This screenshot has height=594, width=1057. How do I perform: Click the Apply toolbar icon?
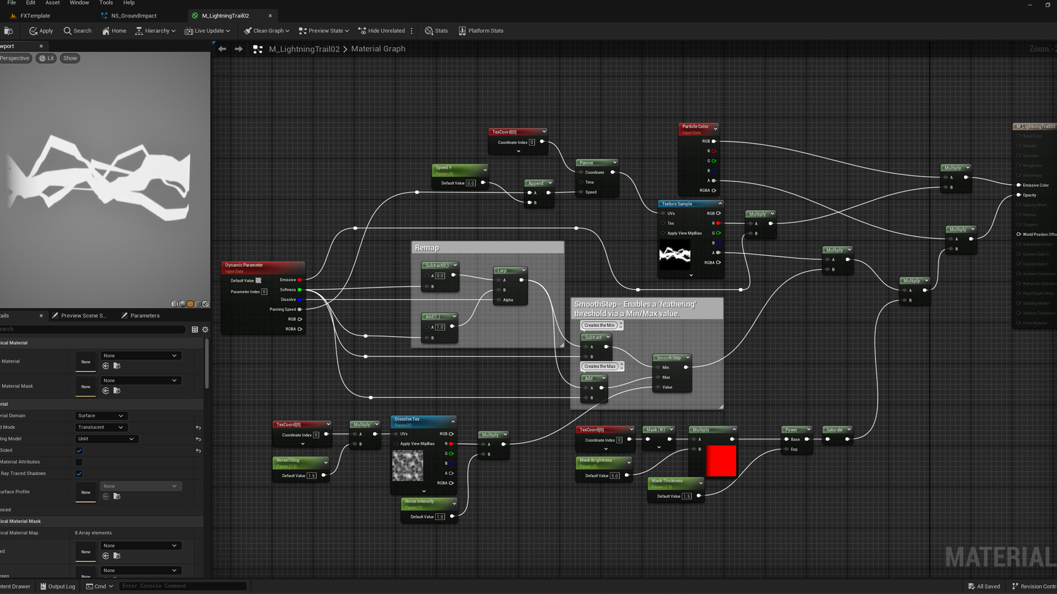(x=34, y=31)
